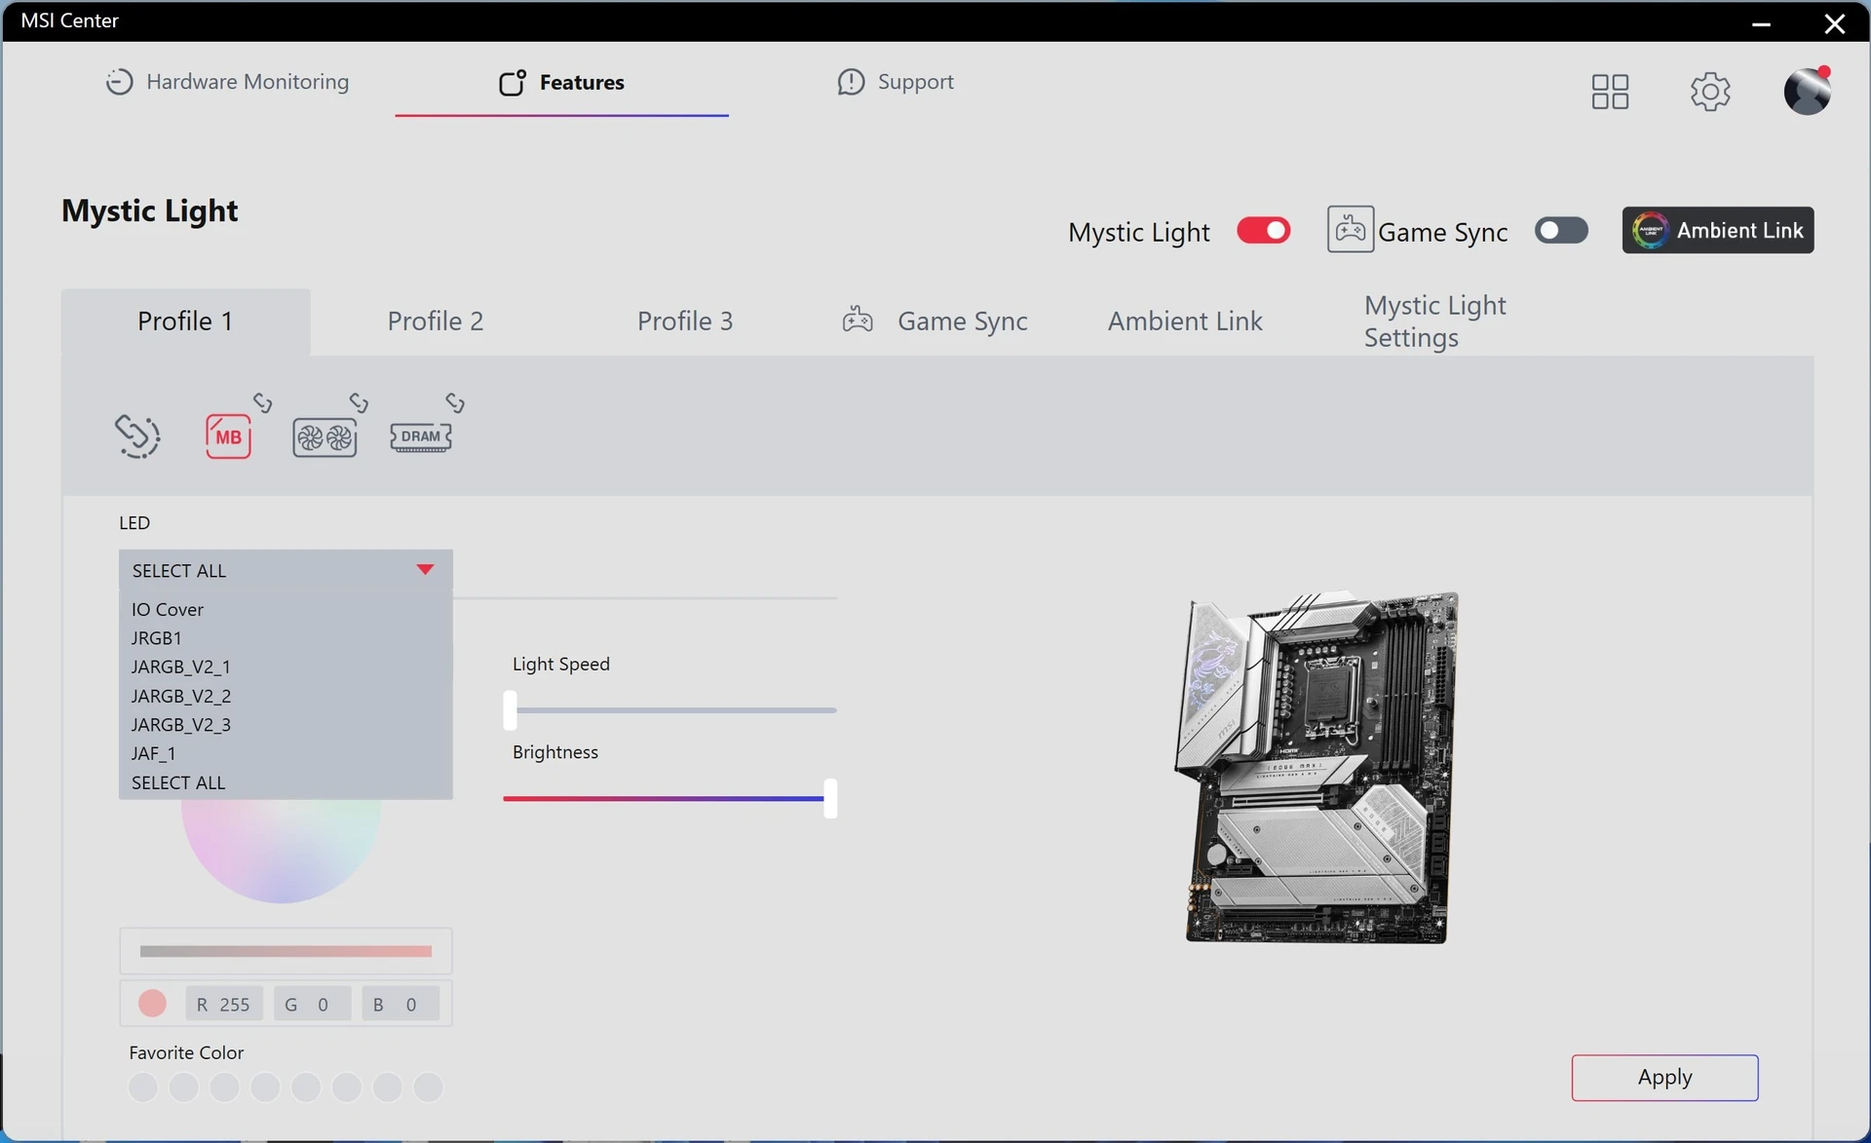Click the Brightness slider handle
This screenshot has width=1871, height=1143.
pos(830,799)
